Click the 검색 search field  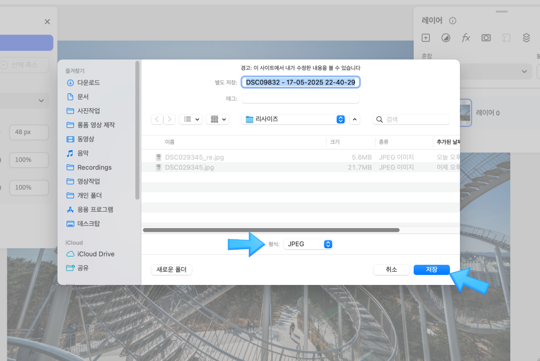tap(411, 119)
